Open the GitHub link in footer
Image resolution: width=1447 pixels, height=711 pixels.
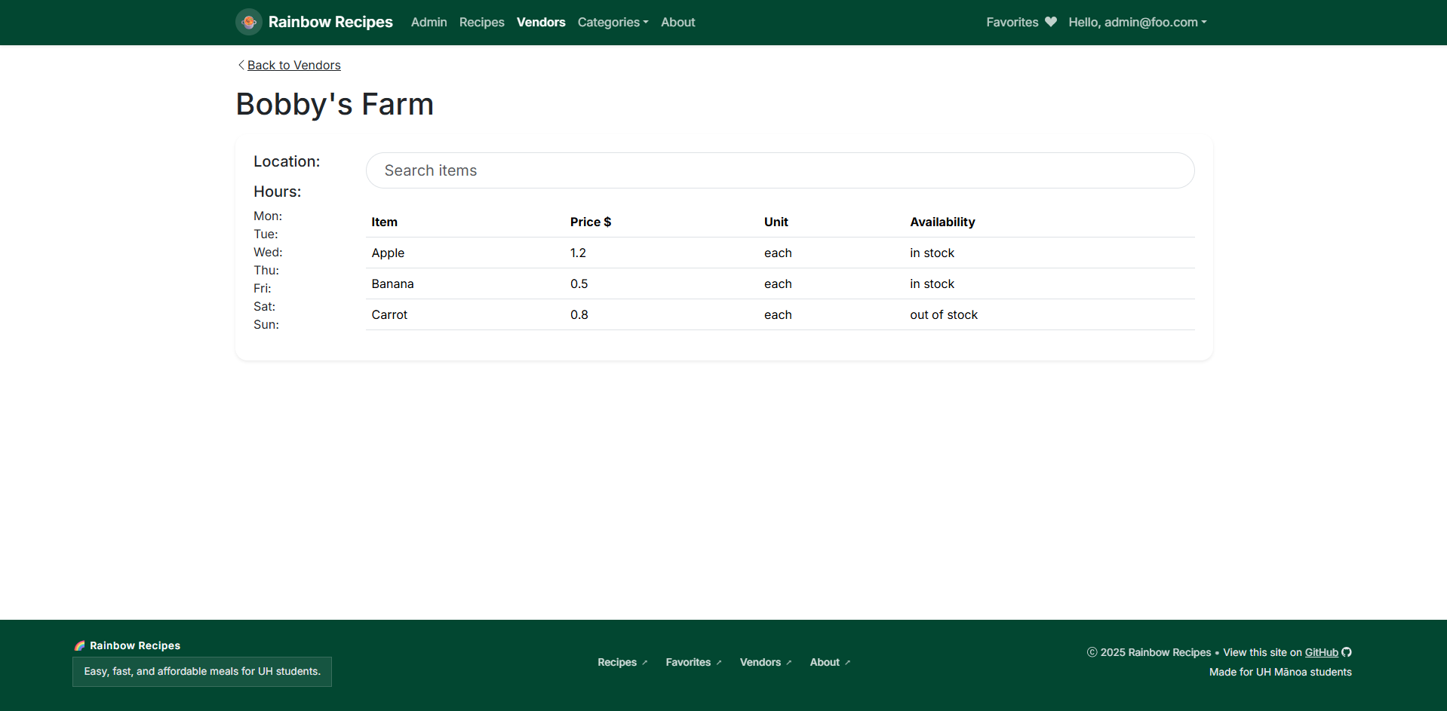(x=1321, y=652)
